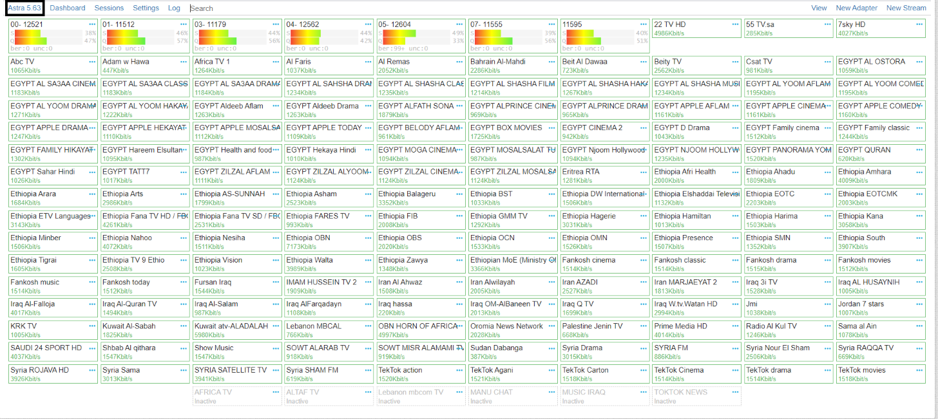Click the Astra 5.63 version label
The height and width of the screenshot is (419, 938).
24,8
